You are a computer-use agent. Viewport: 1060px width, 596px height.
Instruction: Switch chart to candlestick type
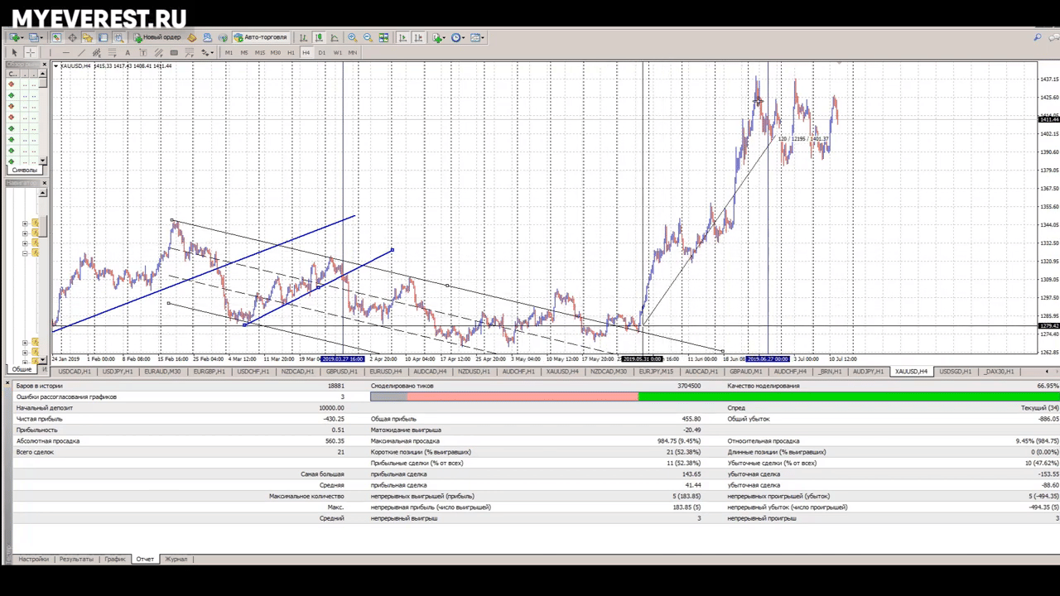point(319,37)
